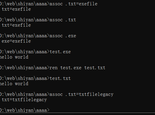155x115 pixels.
Task: Click the path prompt before 'assoc .exe'
Action: (x=25, y=36)
